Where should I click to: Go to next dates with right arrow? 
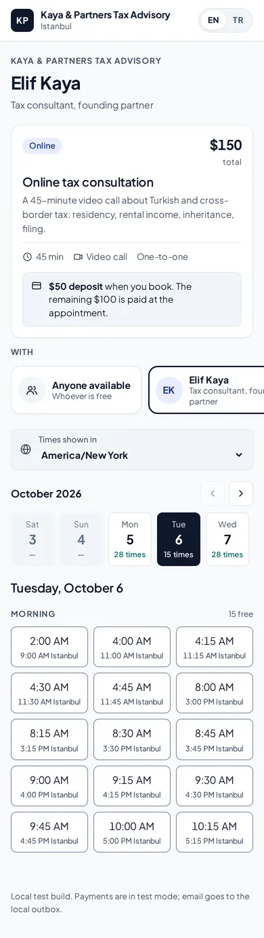tap(241, 493)
